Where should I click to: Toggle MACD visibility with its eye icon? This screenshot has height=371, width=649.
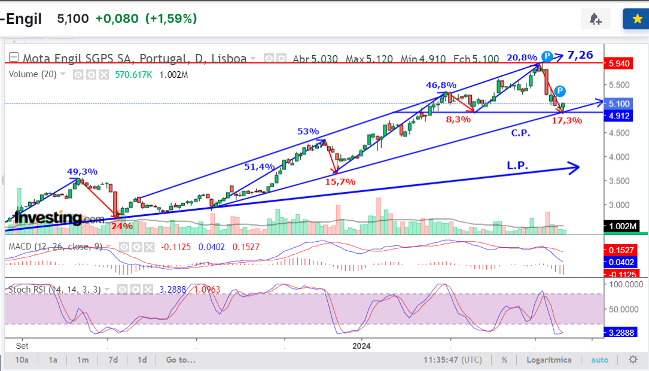pos(124,247)
